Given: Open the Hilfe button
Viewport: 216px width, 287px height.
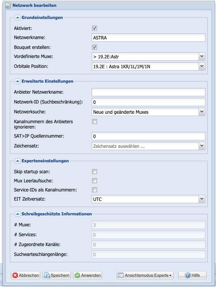Looking at the screenshot, I should point(193,275).
